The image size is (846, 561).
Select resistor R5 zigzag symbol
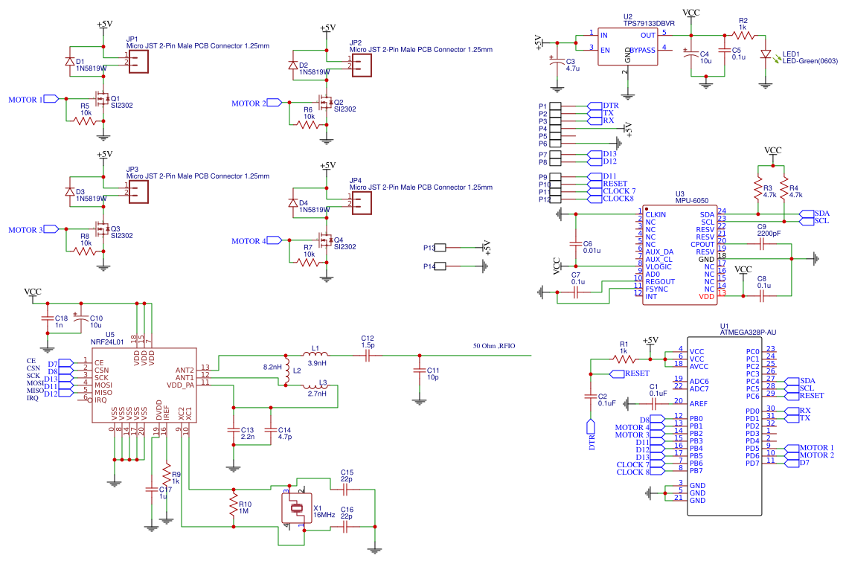click(85, 121)
